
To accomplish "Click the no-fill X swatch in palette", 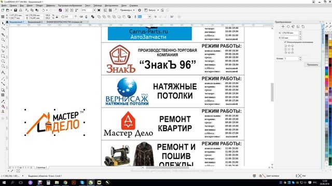I will (327, 33).
